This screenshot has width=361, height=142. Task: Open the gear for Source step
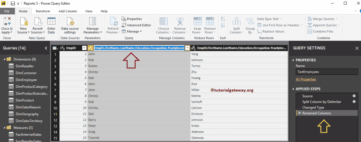click(x=354, y=96)
